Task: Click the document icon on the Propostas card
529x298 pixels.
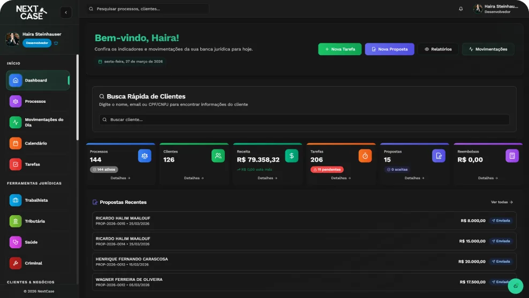Action: pyautogui.click(x=439, y=156)
